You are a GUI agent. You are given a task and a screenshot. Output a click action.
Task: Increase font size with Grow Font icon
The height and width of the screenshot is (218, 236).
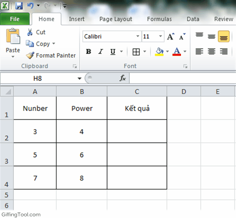point(170,37)
